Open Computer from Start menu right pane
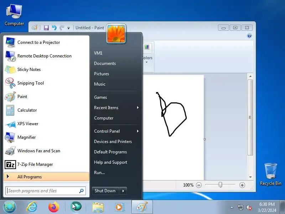Screen dimensions: 285x214 pyautogui.click(x=104, y=118)
